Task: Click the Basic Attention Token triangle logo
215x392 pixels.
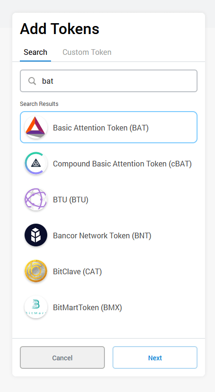Action: tap(36, 128)
